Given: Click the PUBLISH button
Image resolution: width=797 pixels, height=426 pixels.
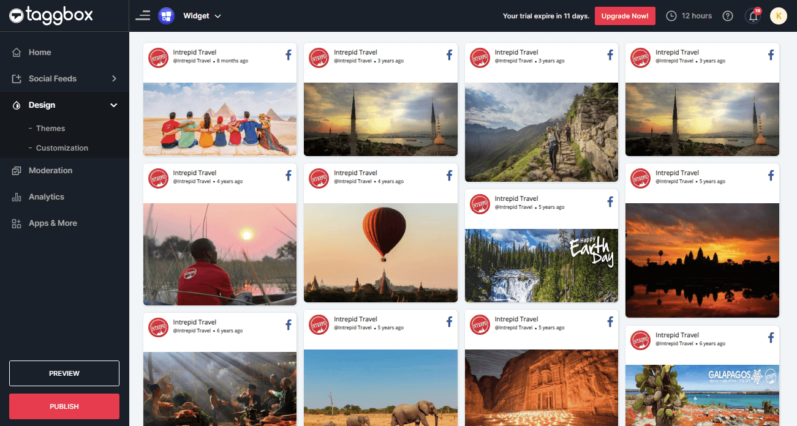Looking at the screenshot, I should pyautogui.click(x=64, y=406).
